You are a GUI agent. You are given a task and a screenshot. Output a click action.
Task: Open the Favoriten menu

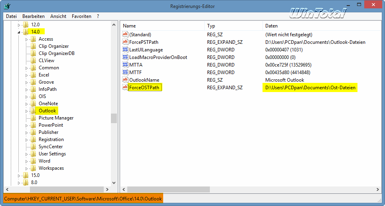point(81,16)
